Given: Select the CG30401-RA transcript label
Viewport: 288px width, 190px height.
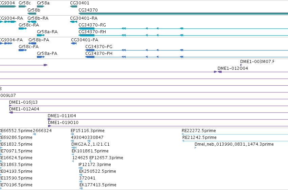Looking at the screenshot, I should click(x=84, y=18).
